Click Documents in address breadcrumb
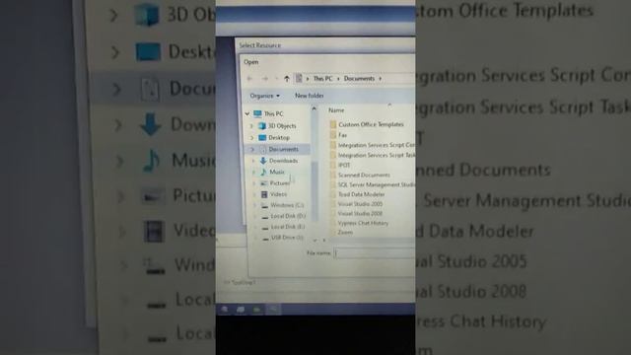The width and height of the screenshot is (631, 355). coord(359,79)
